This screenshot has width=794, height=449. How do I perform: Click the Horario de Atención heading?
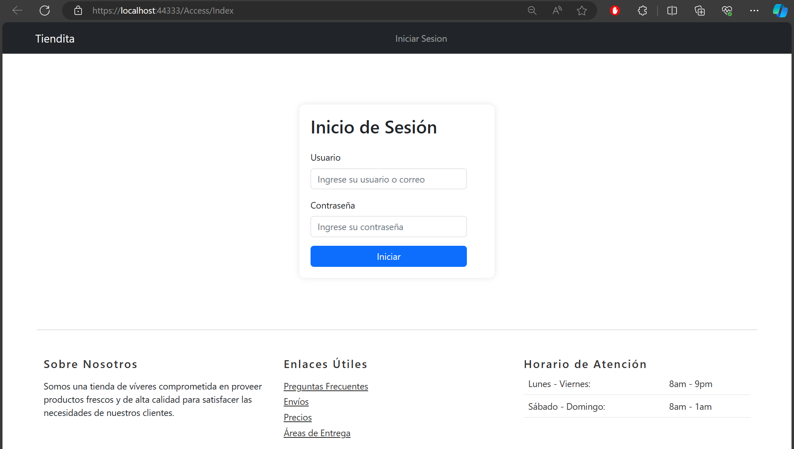(585, 364)
